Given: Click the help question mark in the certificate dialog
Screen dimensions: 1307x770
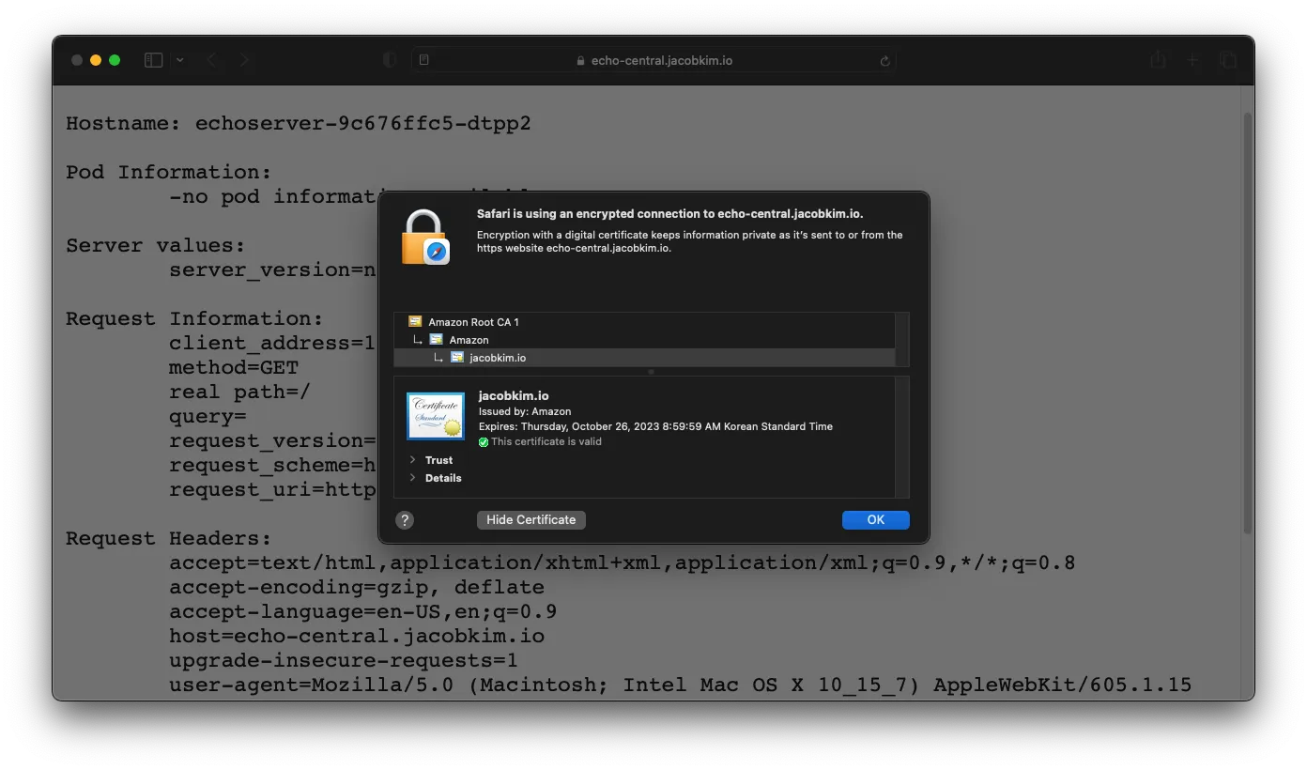Looking at the screenshot, I should point(405,519).
